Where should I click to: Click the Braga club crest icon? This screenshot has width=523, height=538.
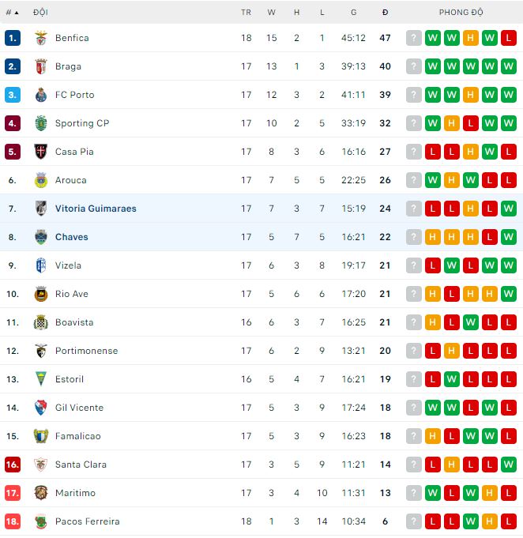(x=41, y=66)
